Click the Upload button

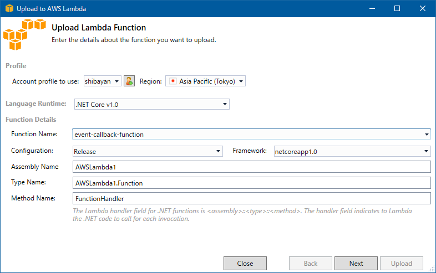[x=402, y=263]
